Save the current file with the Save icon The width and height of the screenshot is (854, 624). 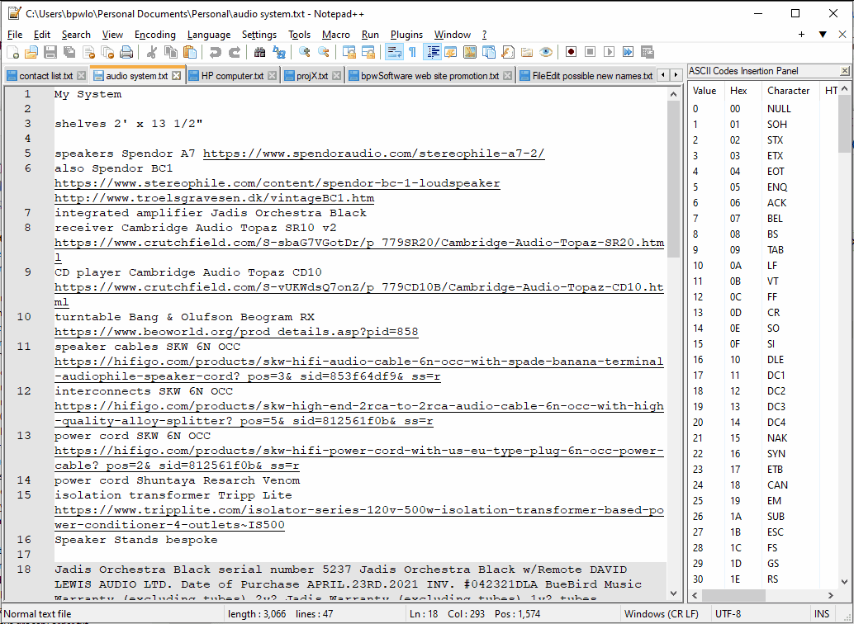tap(50, 52)
